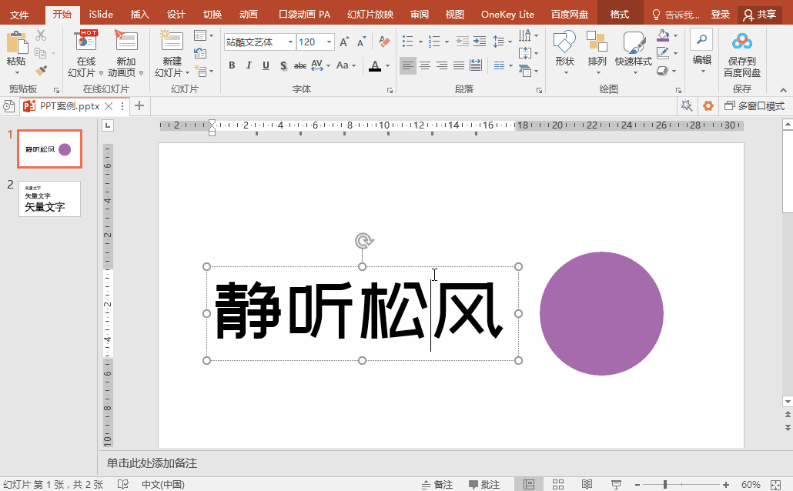Open the bullet list dropdown arrow
Screen dimensions: 793x491
(421, 42)
